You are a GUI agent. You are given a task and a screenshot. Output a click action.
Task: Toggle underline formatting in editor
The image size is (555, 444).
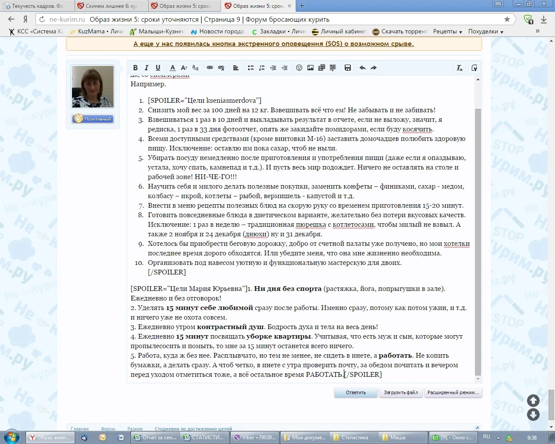(x=158, y=68)
